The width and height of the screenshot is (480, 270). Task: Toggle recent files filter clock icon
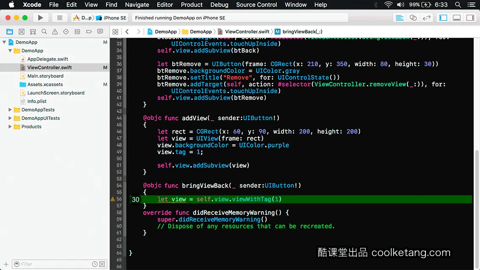(95, 264)
